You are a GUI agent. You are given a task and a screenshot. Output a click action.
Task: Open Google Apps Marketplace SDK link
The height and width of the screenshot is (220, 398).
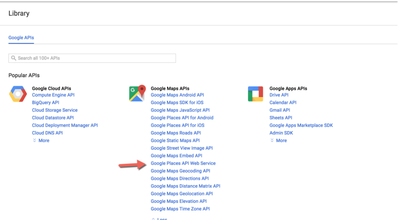coord(301,125)
